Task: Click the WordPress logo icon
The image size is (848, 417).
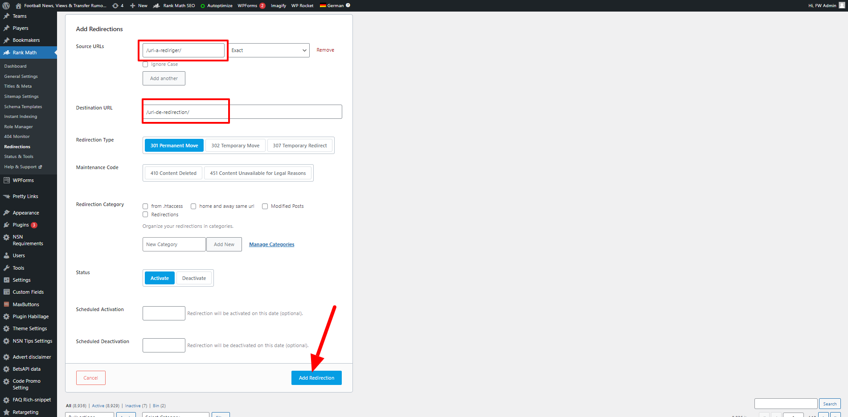Action: coord(6,6)
